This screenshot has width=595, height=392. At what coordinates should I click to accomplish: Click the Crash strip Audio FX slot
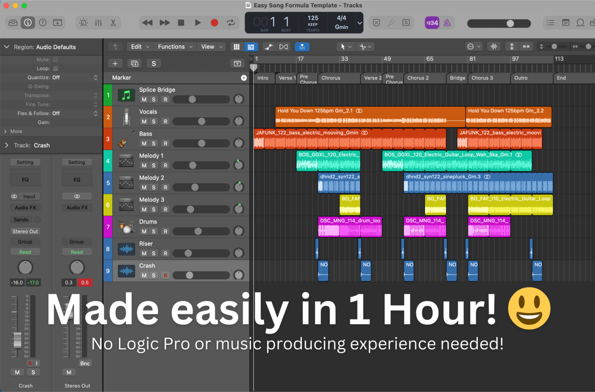pyautogui.click(x=25, y=208)
